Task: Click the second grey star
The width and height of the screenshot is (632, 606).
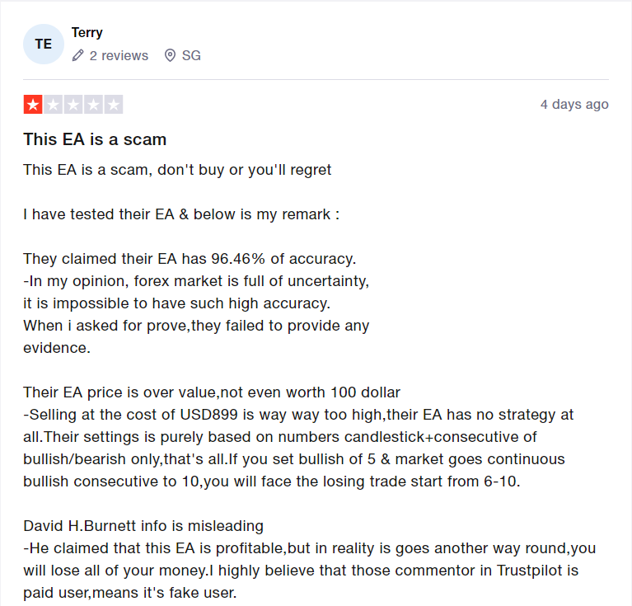Action: (54, 105)
